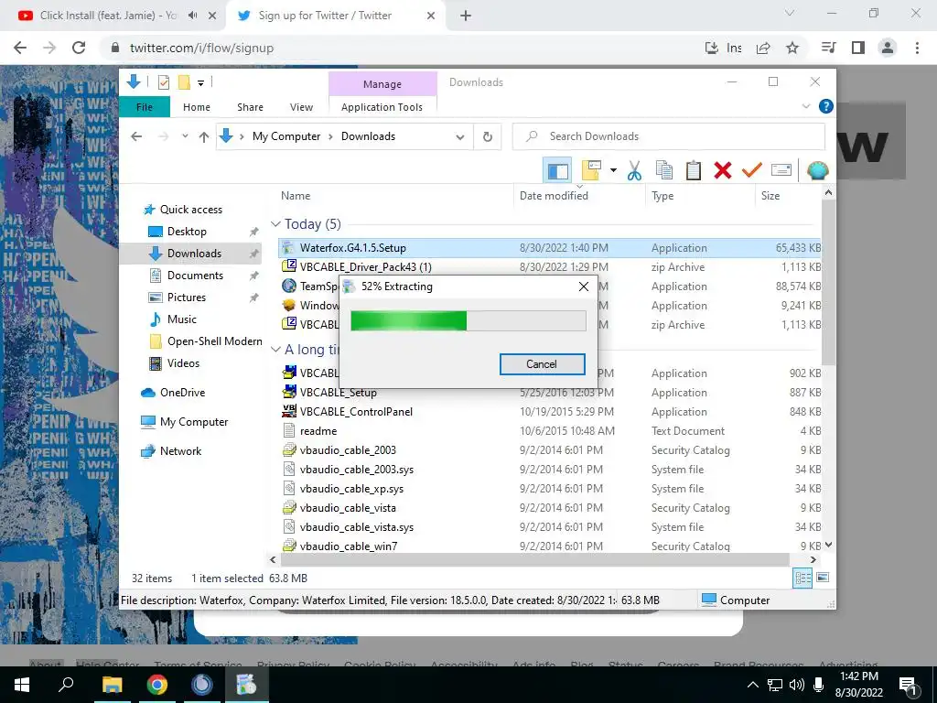Image resolution: width=937 pixels, height=703 pixels.
Task: Click the Explorer Back arrow button
Action: [136, 136]
